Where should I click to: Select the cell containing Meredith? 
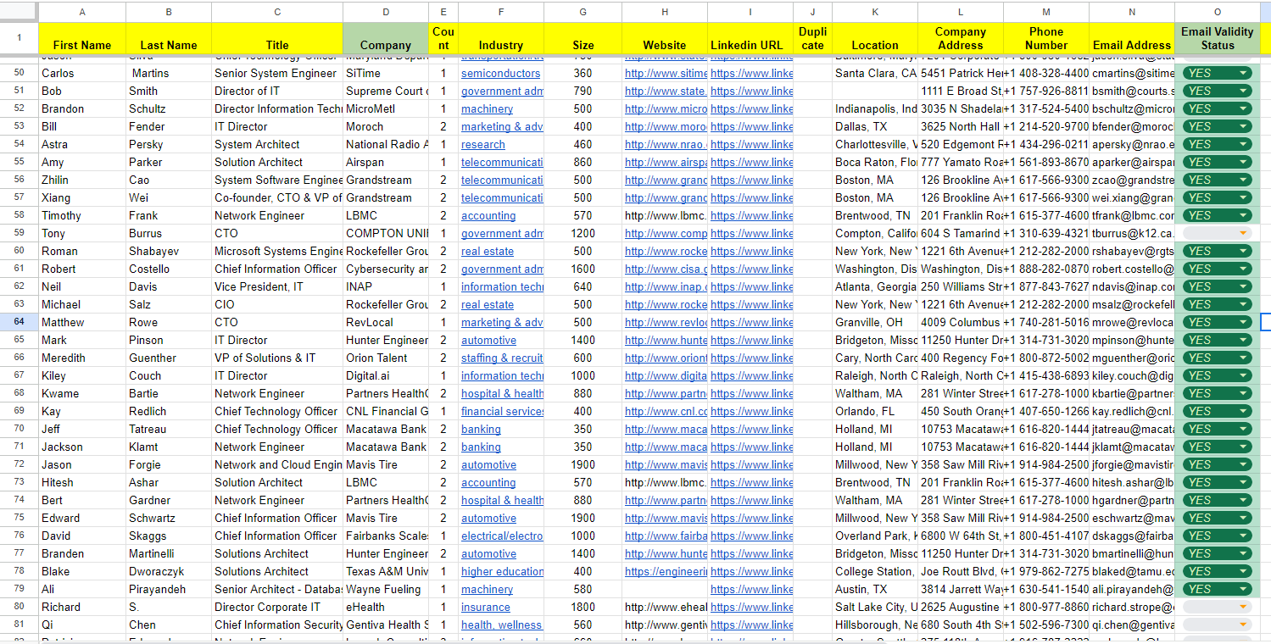coord(82,358)
